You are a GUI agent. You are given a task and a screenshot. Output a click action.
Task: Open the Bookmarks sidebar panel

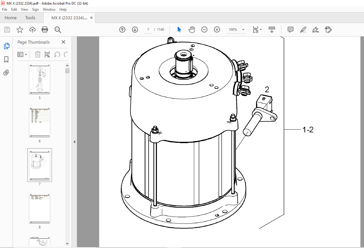6,59
